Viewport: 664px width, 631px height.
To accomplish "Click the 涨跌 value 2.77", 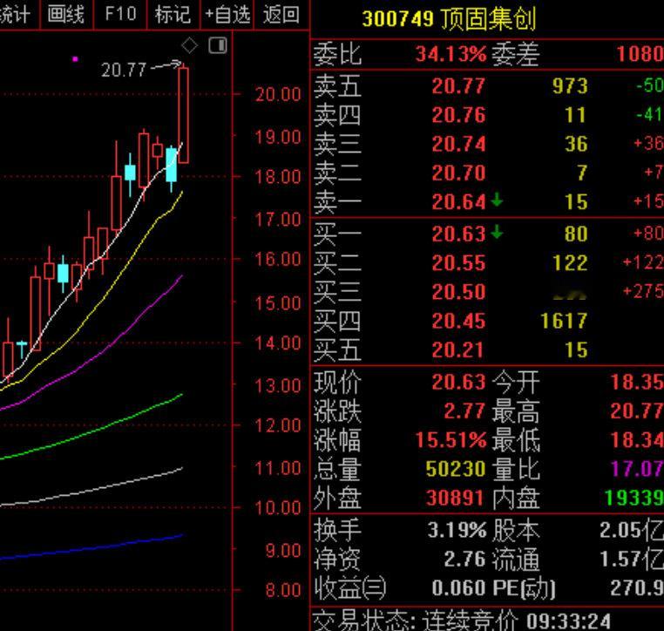I will 464,410.
